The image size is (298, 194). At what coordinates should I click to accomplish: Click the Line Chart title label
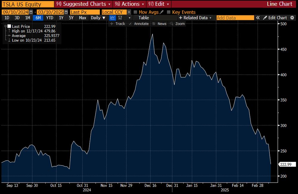pos(280,4)
